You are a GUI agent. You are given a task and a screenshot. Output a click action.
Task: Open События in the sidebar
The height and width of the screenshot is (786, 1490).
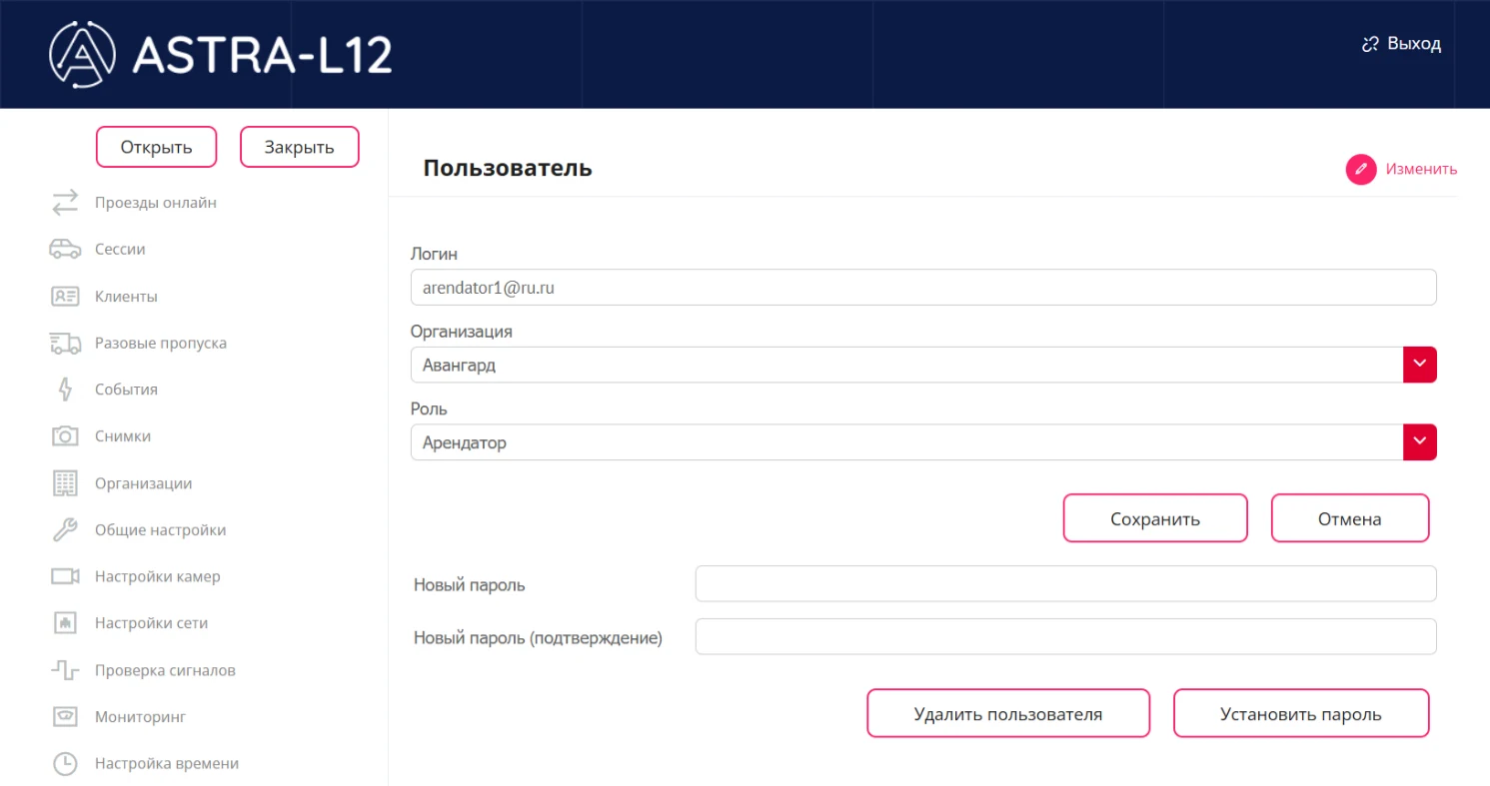point(126,390)
